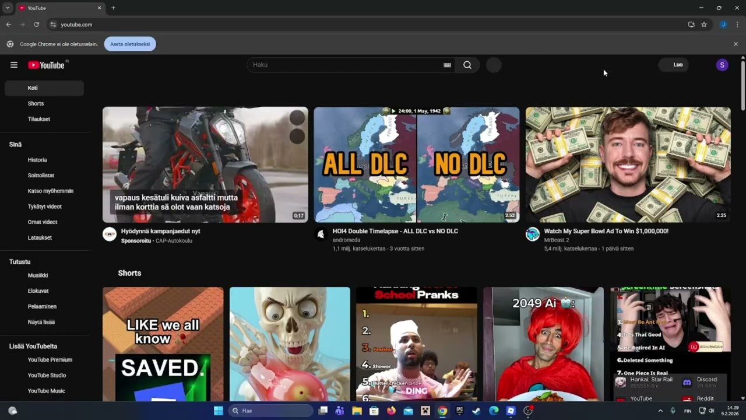Open the 2049 Ai Short thumbnail

point(543,344)
